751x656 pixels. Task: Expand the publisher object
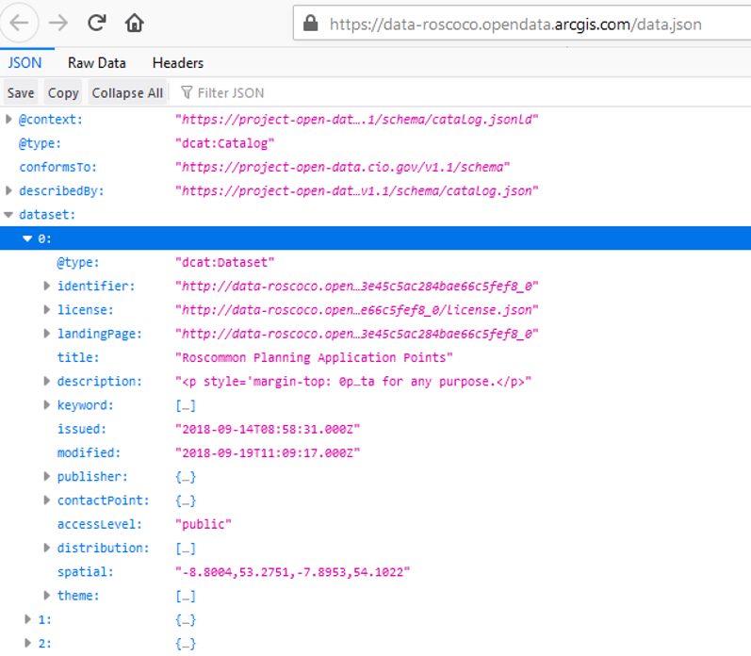(x=47, y=477)
